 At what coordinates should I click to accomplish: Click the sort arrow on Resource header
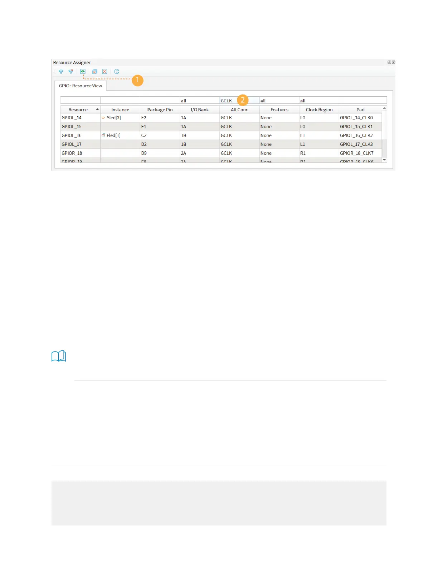click(97, 109)
